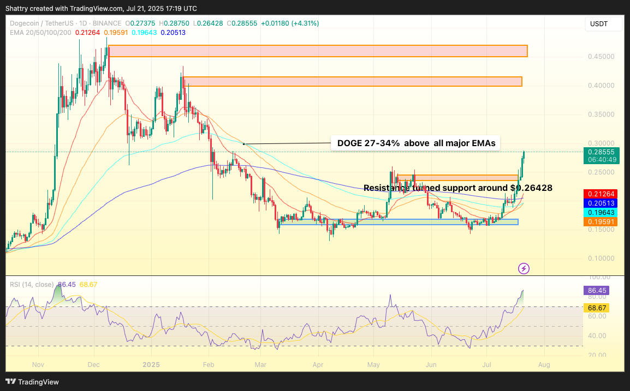Viewport: 630px width, 391px height.
Task: Click the EMA 100 value 0.19643 in legend
Action: pos(144,33)
